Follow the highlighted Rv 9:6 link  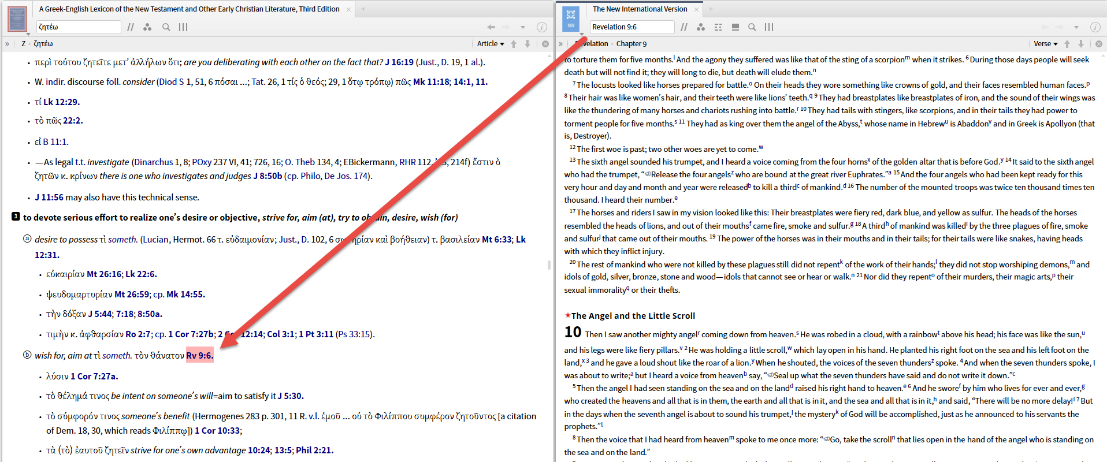pos(199,356)
